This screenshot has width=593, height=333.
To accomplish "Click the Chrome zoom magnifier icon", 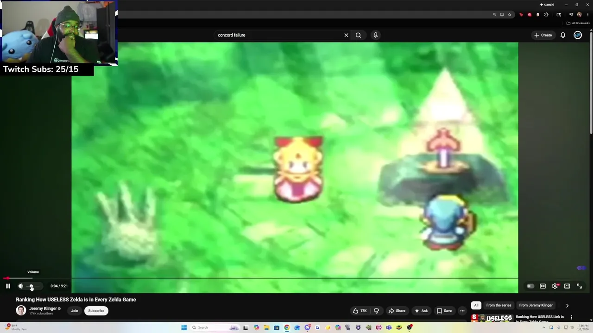I will pos(494,14).
